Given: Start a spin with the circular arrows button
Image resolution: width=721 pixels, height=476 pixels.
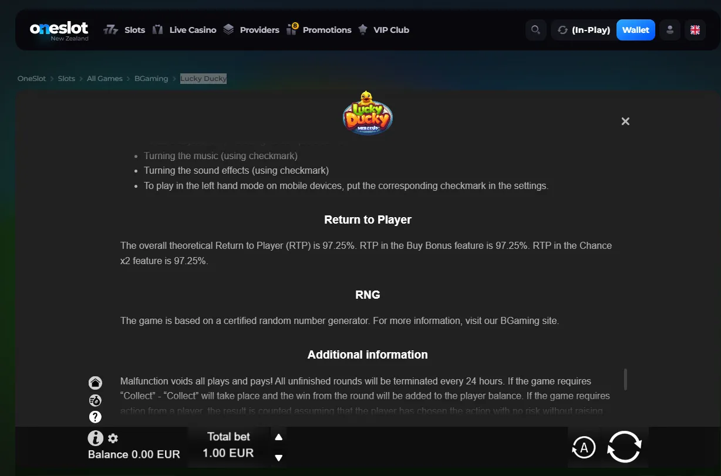Looking at the screenshot, I should tap(625, 447).
